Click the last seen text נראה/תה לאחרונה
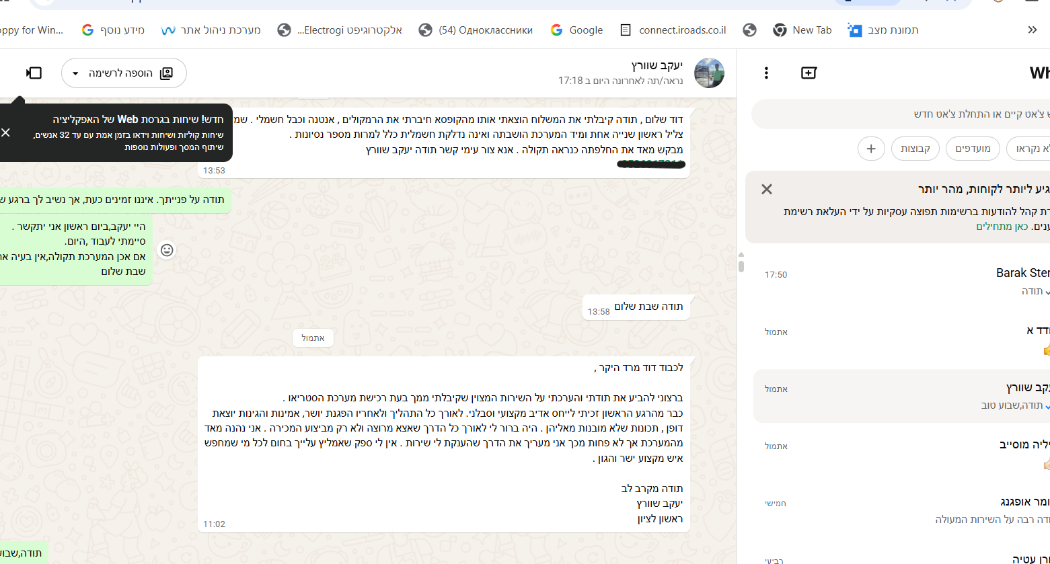The height and width of the screenshot is (564, 1050). [x=620, y=81]
